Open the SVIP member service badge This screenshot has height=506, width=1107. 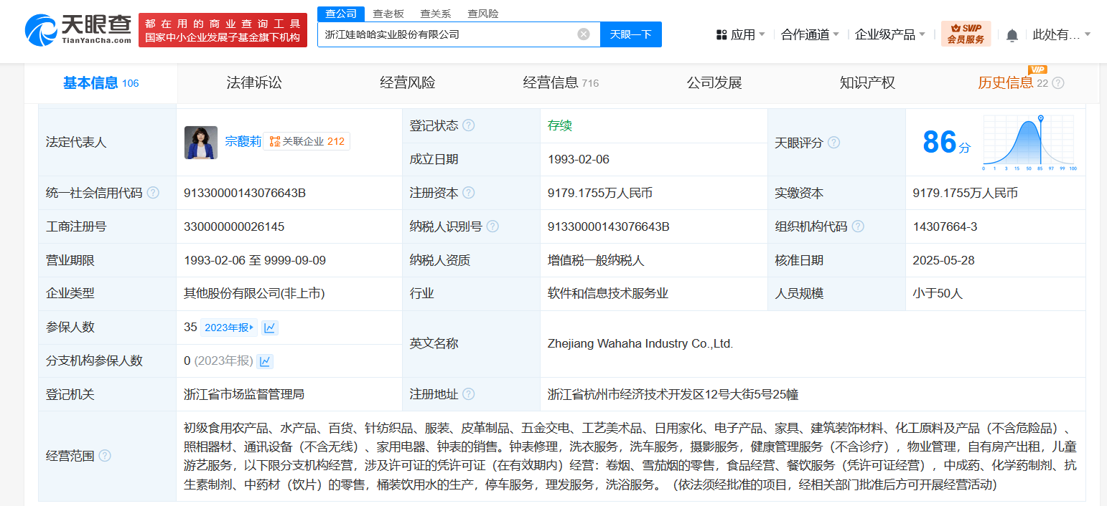coord(966,34)
